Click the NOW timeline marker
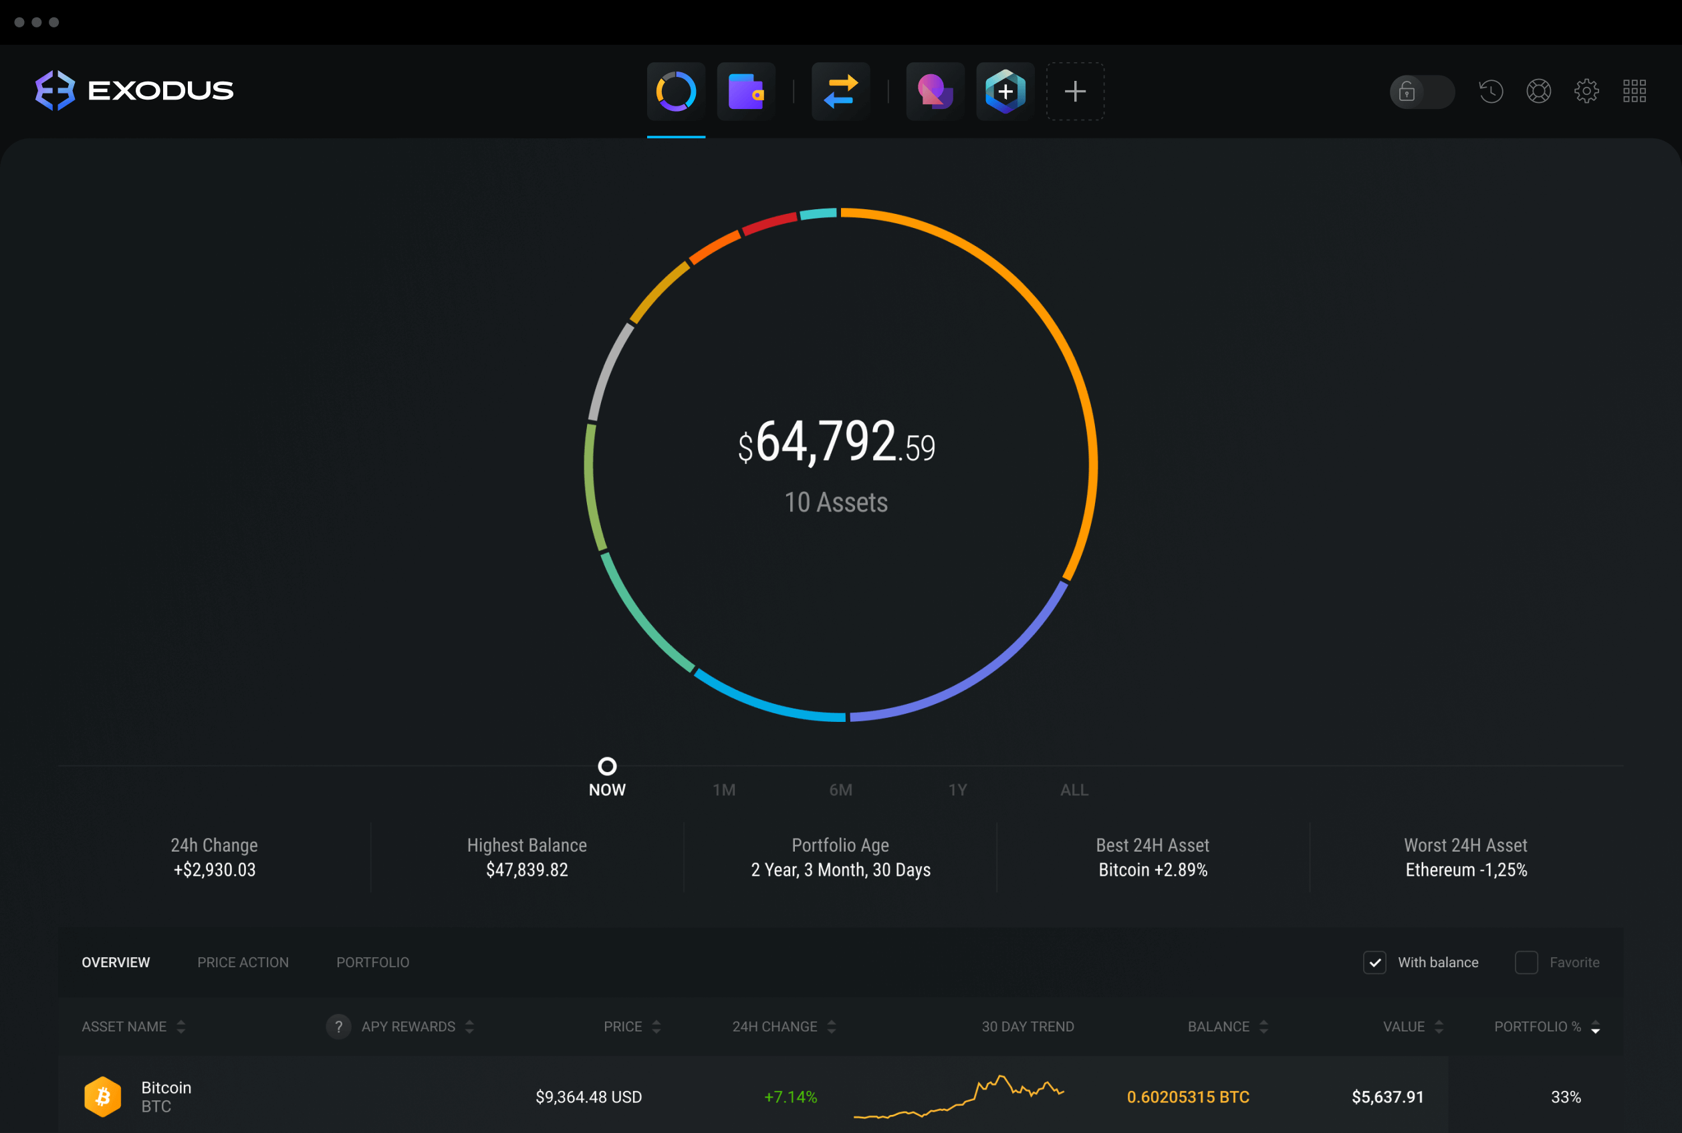Viewport: 1682px width, 1133px height. 606,765
